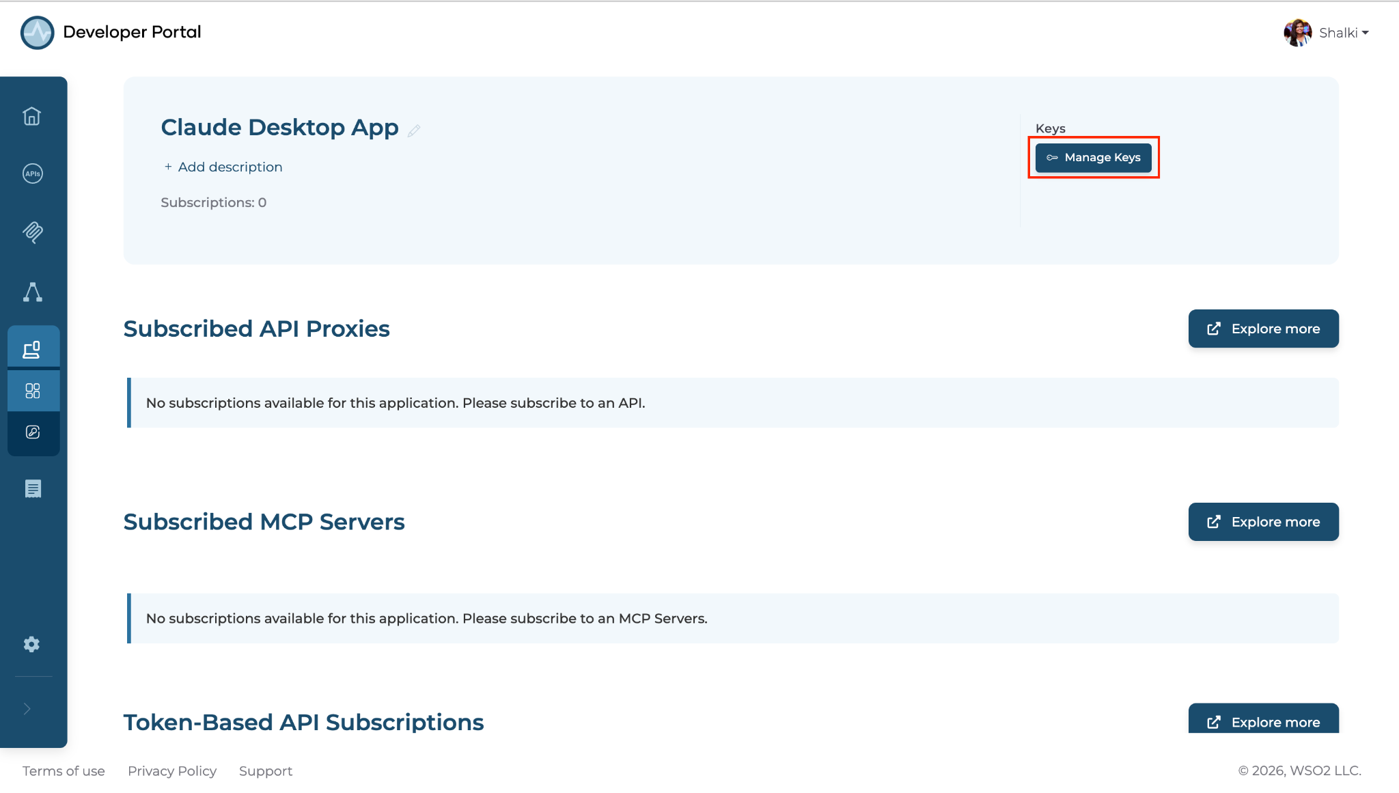Open the four-squares overview sub-icon

pos(33,391)
